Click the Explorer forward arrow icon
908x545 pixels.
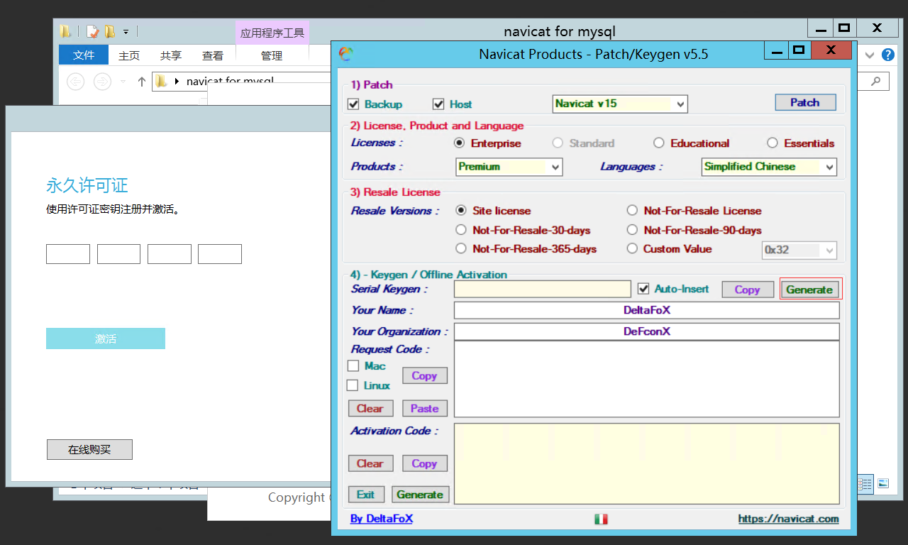(103, 82)
